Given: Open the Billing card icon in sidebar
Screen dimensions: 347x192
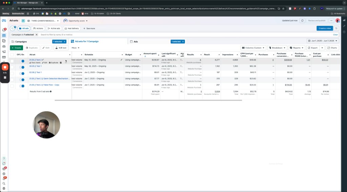Looking at the screenshot, I should pyautogui.click(x=4, y=57).
